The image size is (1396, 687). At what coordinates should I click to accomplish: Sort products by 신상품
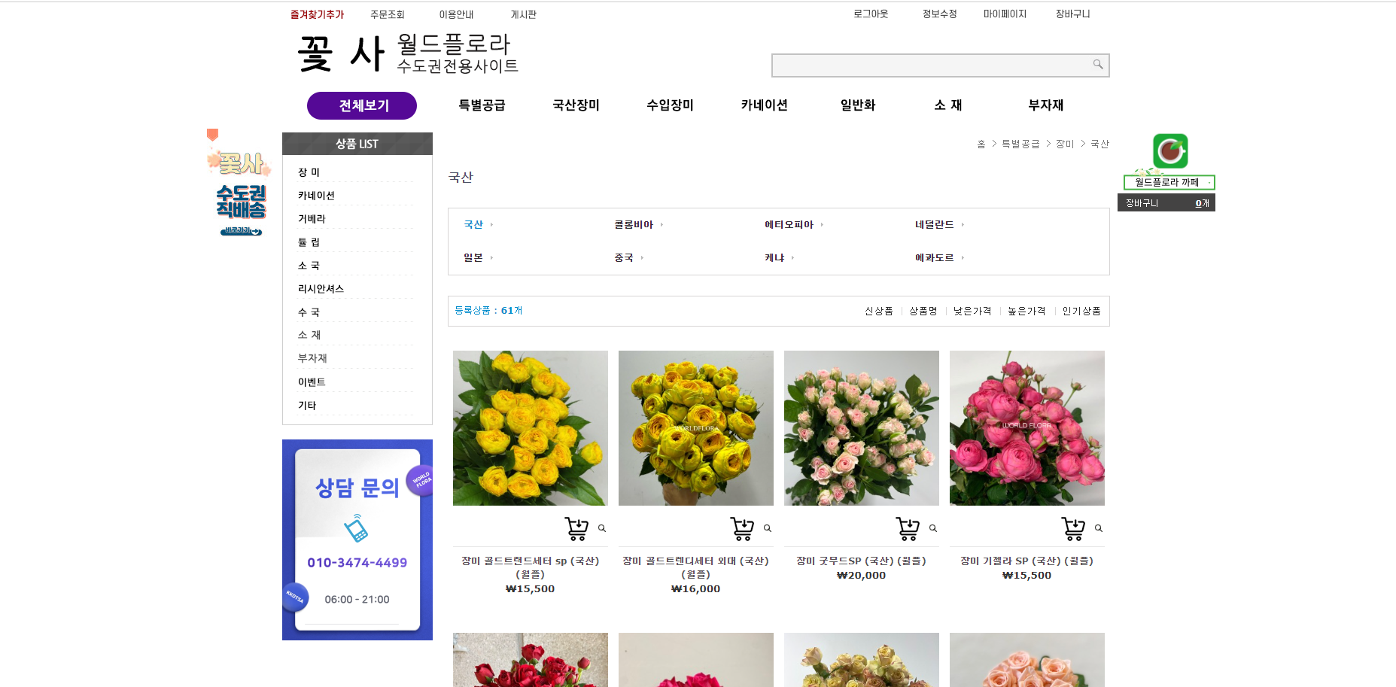878,311
